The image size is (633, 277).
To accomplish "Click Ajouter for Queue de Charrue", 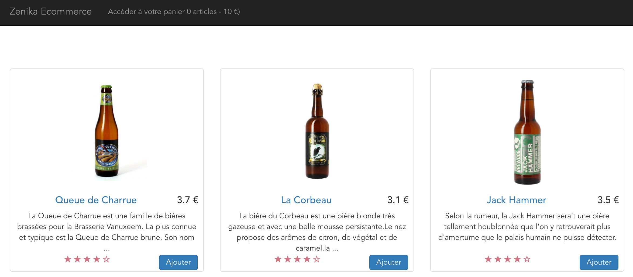I will [178, 262].
